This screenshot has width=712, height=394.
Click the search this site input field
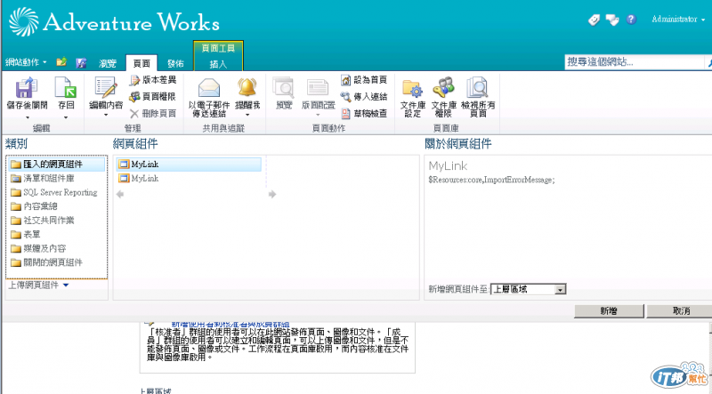click(x=635, y=62)
